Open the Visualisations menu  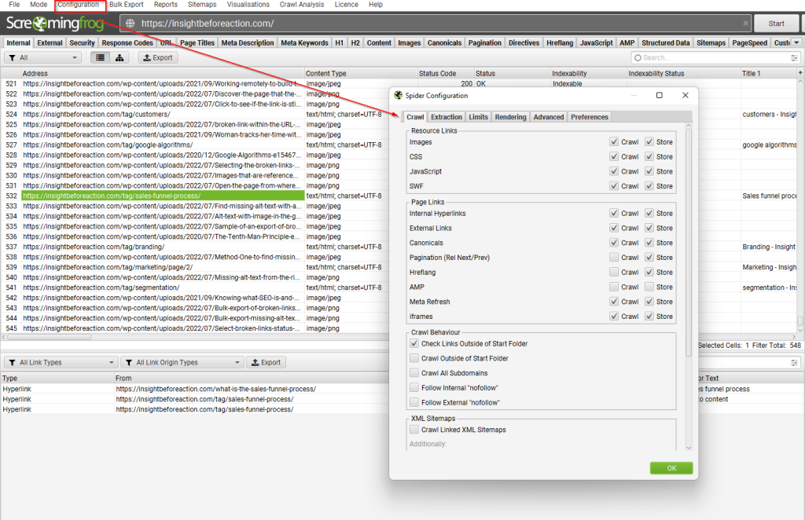click(x=248, y=5)
